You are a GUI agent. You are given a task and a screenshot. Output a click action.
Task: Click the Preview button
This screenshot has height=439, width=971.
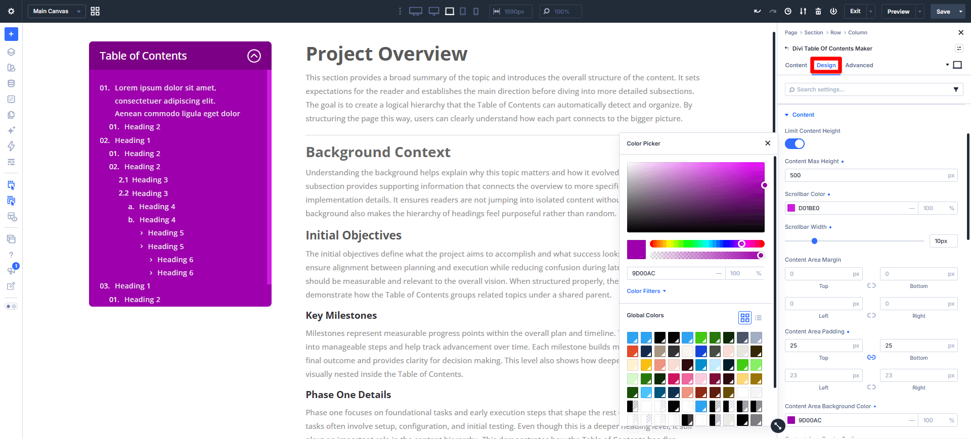[898, 11]
